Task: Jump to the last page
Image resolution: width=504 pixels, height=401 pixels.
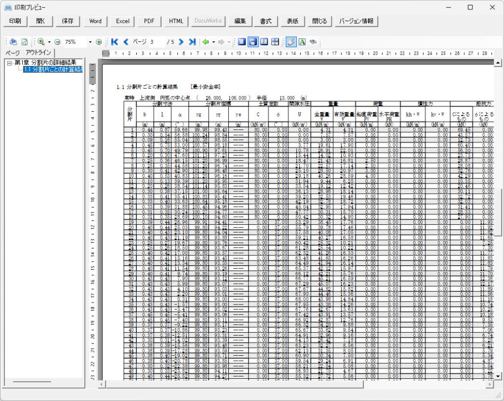Action: coord(192,42)
